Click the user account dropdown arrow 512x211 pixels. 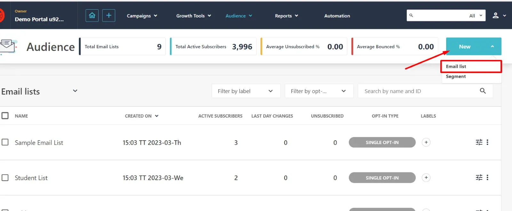point(505,16)
